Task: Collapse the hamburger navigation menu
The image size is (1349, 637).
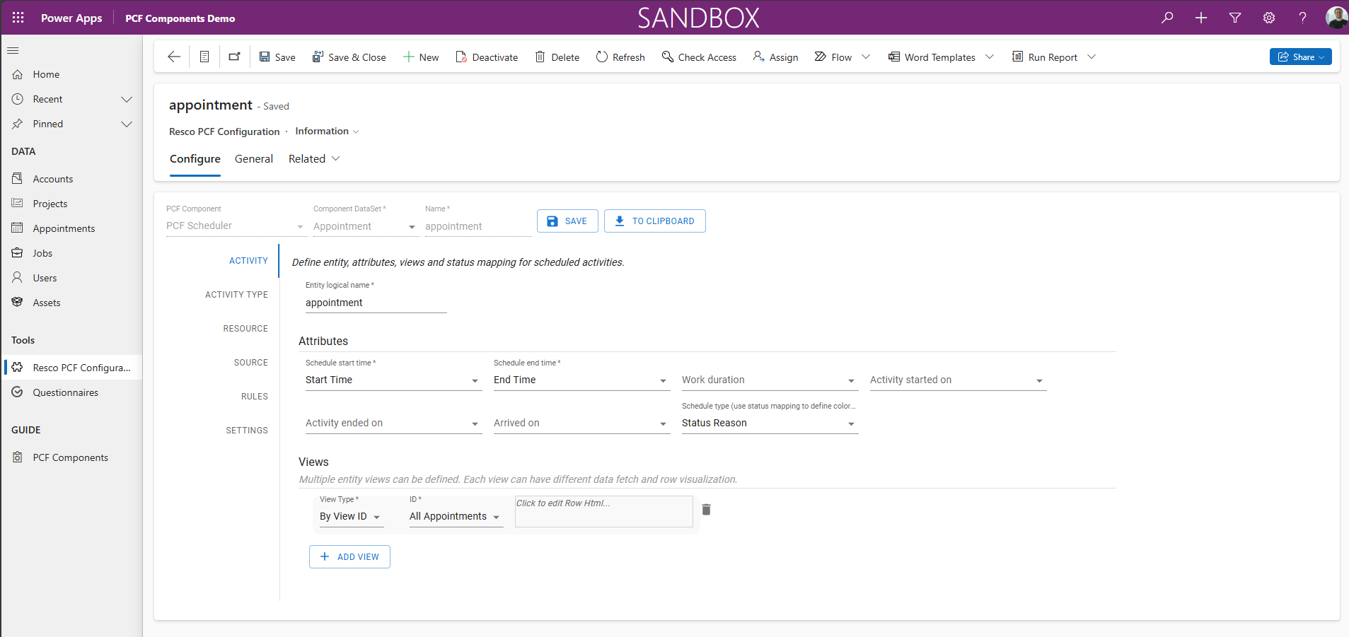Action: pyautogui.click(x=13, y=51)
